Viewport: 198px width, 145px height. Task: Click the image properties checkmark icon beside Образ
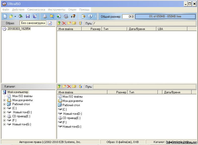point(50,23)
